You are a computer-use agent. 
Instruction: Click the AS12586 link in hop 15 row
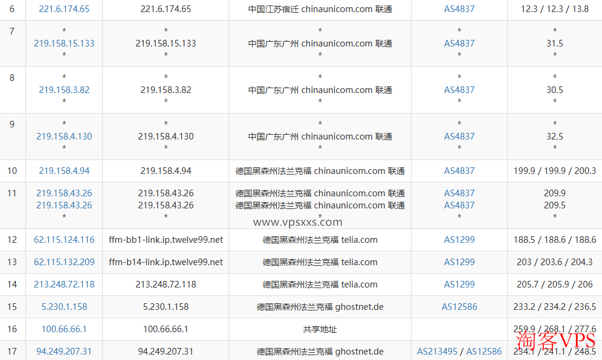[459, 307]
